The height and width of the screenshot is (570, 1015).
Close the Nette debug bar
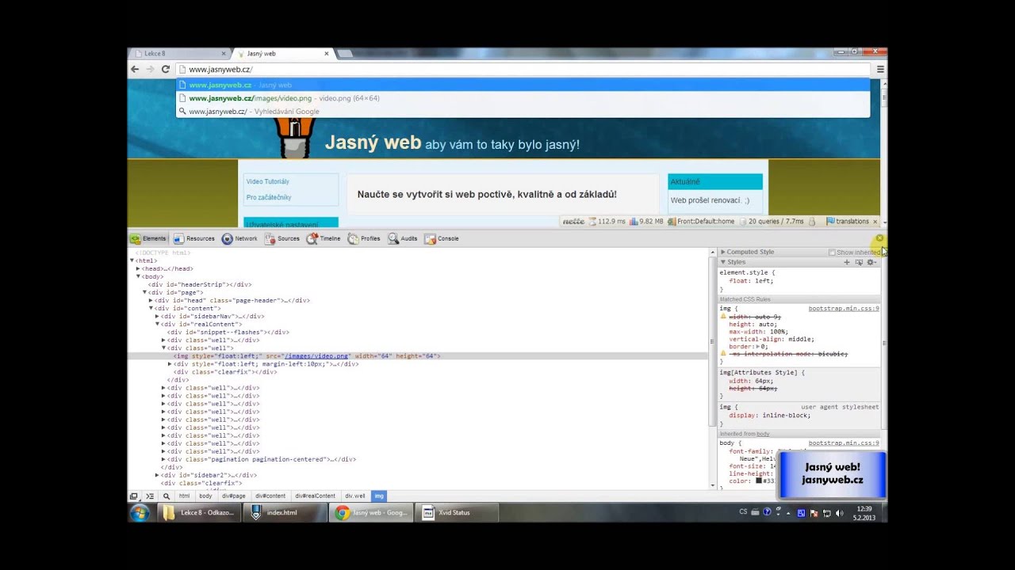point(875,222)
